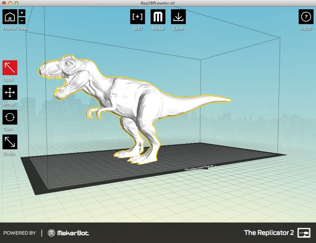This screenshot has width=316, height=243.
Task: Click the MakerBot logo in footer
Action: [x=68, y=233]
